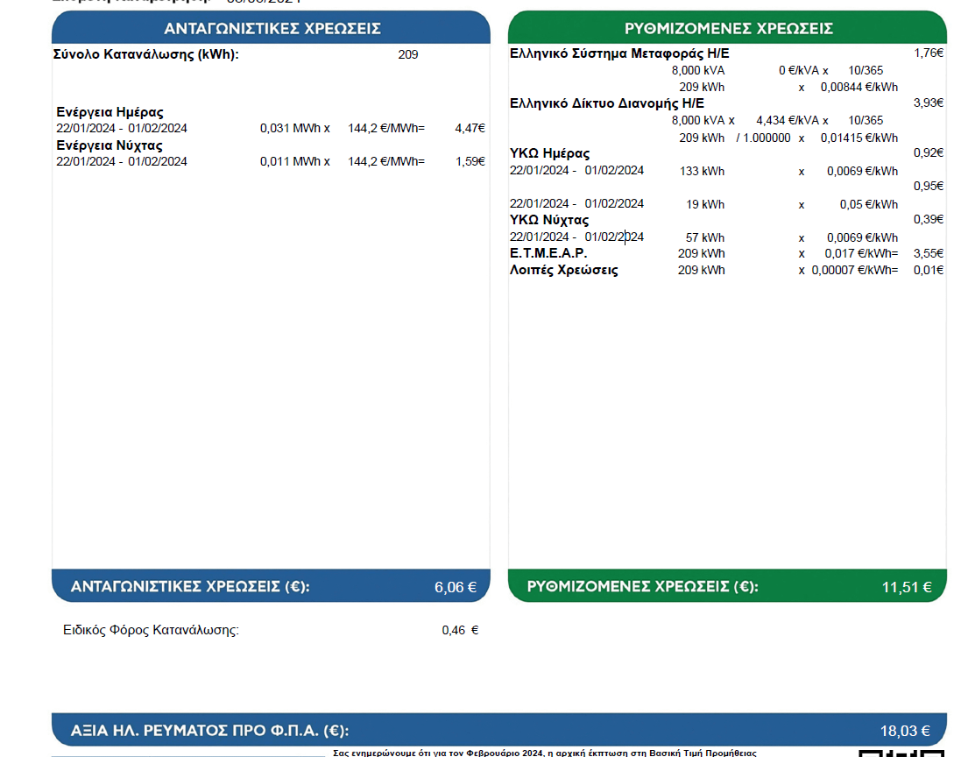Screen dimensions: 954x757
Task: Click the 209 total consumption value
Action: (407, 55)
